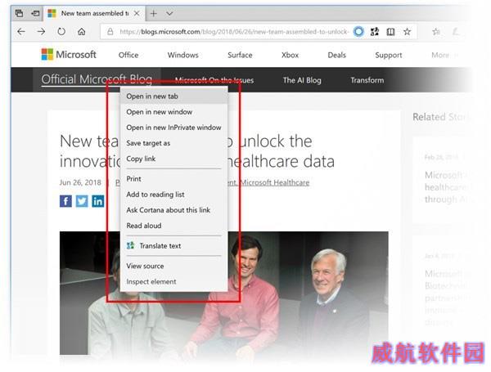Go to the Home page icon
Image resolution: width=491 pixels, height=372 pixels.
[81, 32]
